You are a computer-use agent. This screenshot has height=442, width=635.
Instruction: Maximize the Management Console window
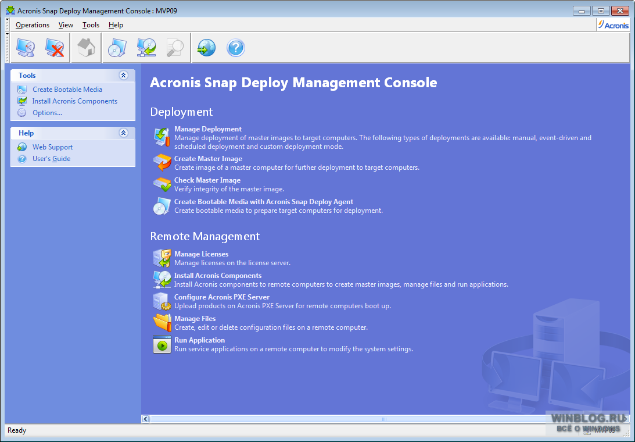click(x=601, y=11)
